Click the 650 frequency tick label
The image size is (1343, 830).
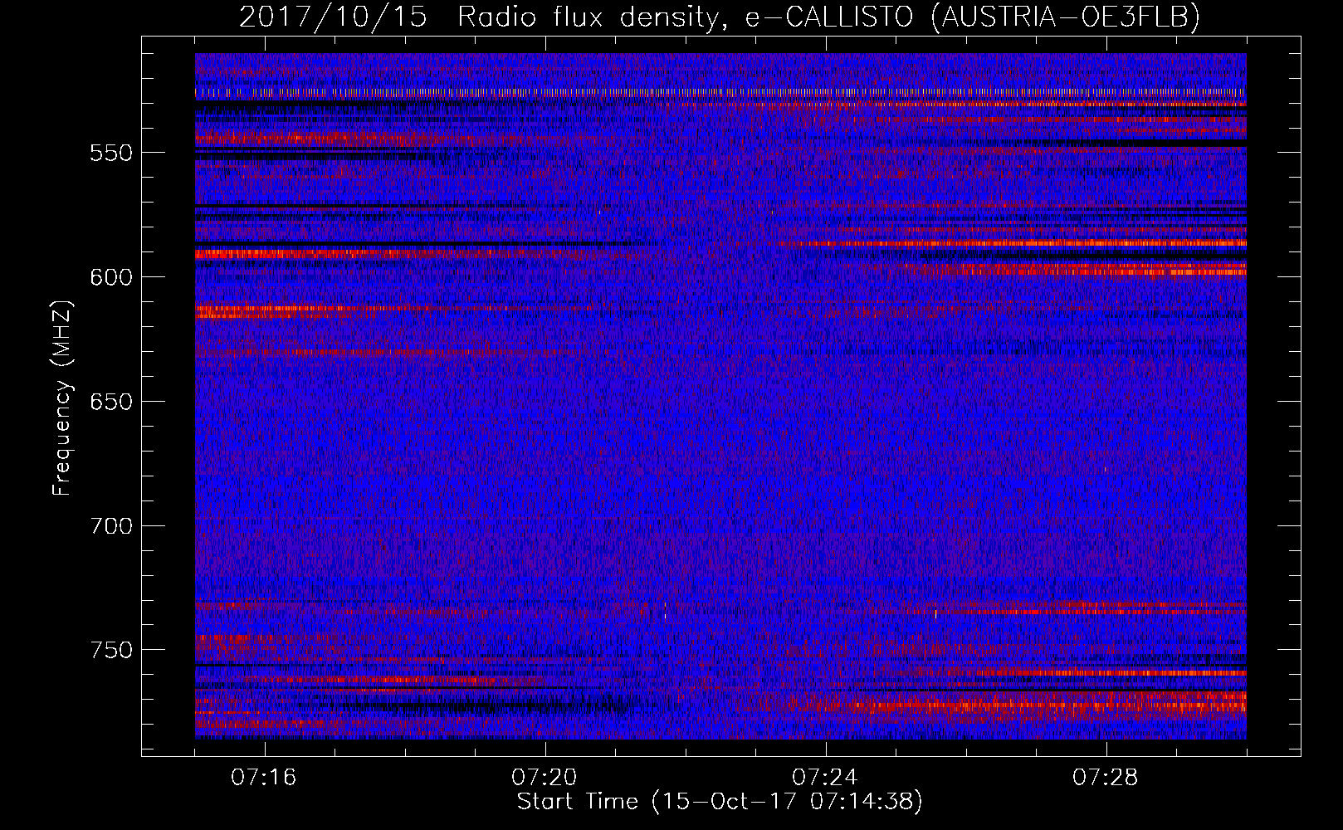[110, 403]
